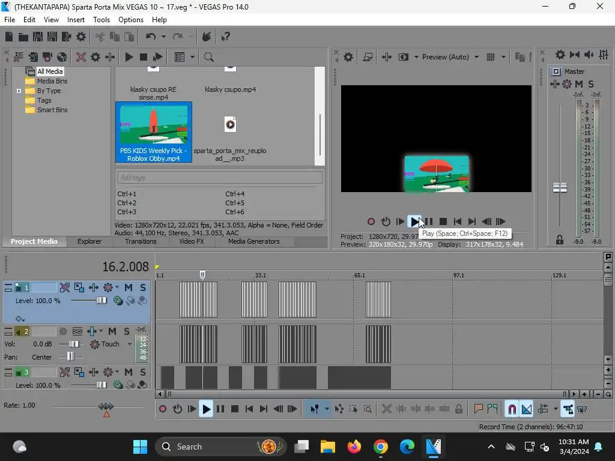This screenshot has width=615, height=461.
Task: Search media bins with the magnifier icon
Action: click(x=208, y=57)
